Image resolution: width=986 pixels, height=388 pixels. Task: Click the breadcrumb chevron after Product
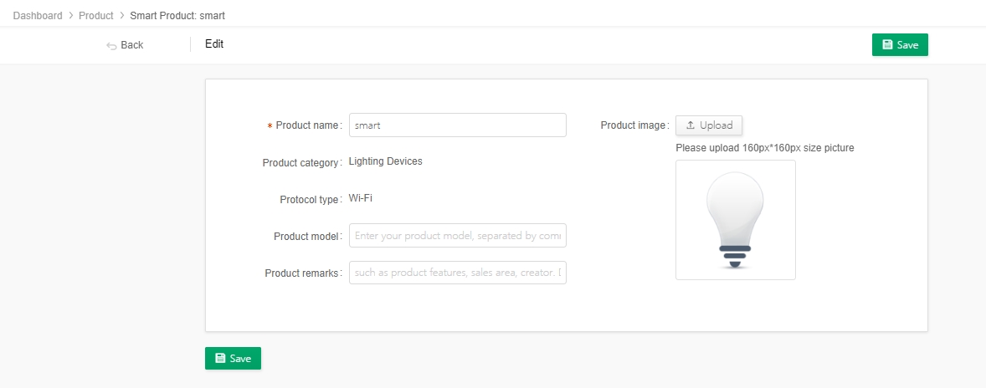click(122, 16)
